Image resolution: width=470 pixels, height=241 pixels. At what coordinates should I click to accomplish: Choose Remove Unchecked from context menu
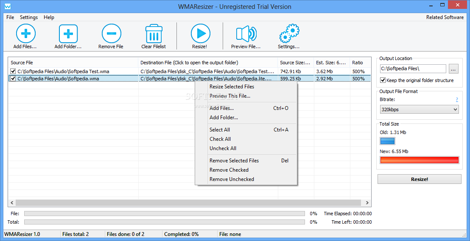246,179
